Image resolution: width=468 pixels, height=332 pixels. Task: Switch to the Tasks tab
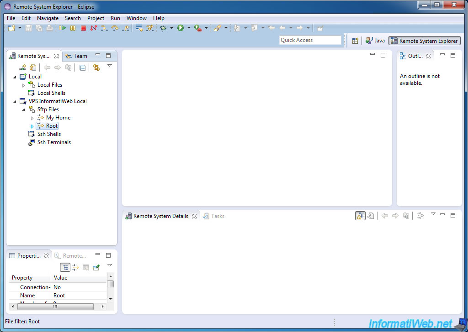click(214, 216)
